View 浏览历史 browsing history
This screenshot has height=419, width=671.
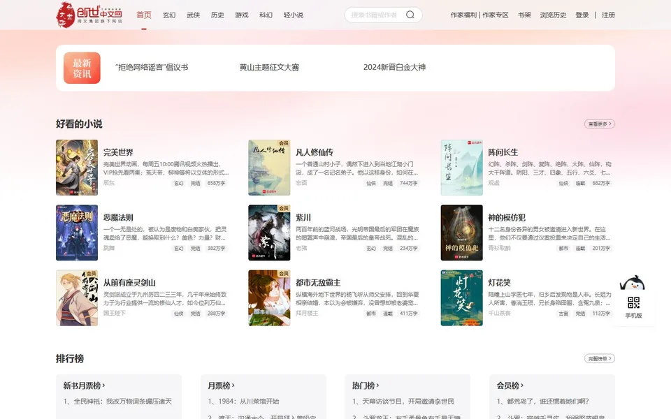[554, 15]
